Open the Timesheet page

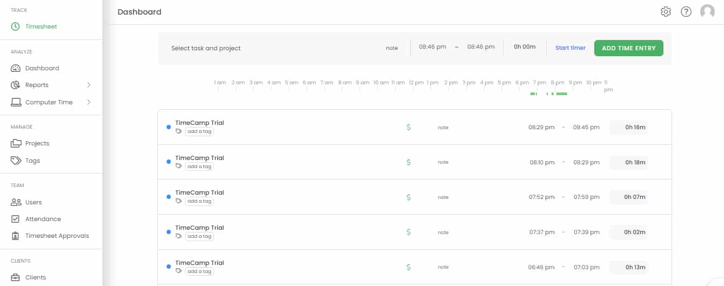[41, 26]
